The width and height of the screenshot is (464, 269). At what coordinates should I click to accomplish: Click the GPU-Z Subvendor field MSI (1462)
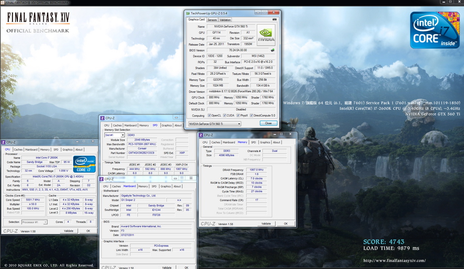click(257, 56)
